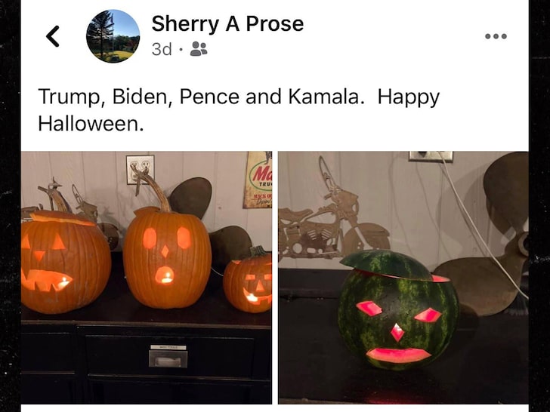550x412 pixels.
Task: Tap the Happy Halloween text in caption
Action: [x=239, y=110]
